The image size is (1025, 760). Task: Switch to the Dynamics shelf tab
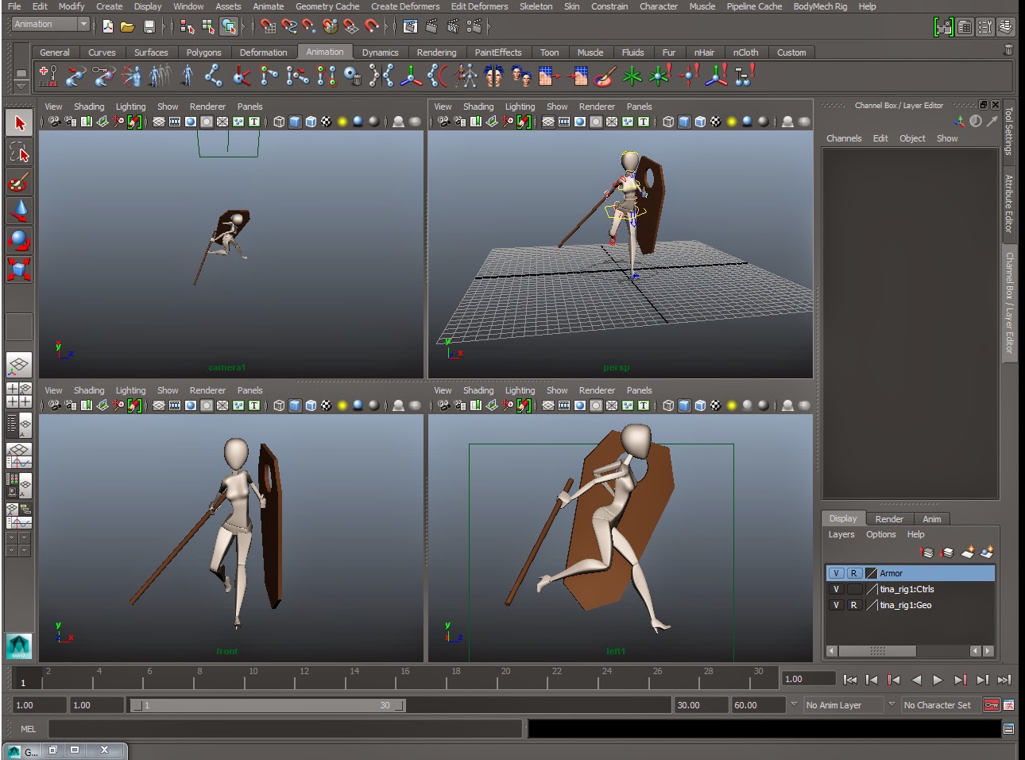point(380,52)
